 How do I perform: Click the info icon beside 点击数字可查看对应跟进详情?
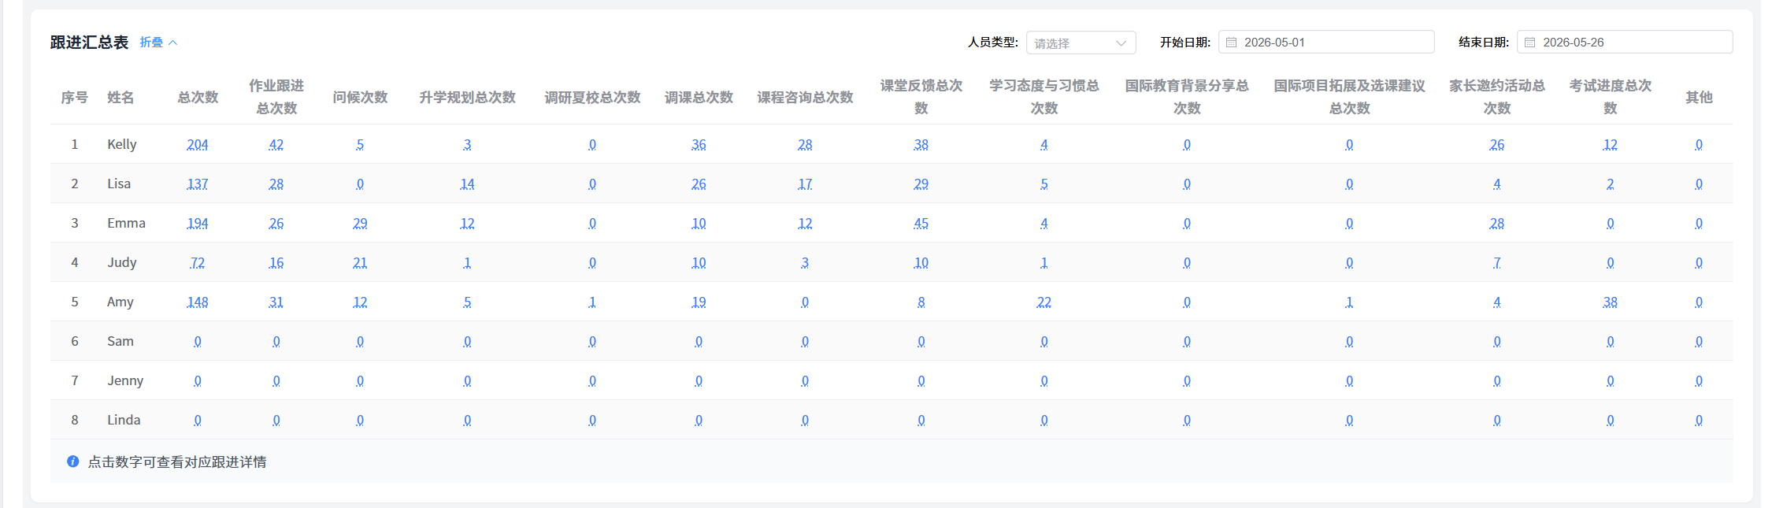click(x=73, y=462)
